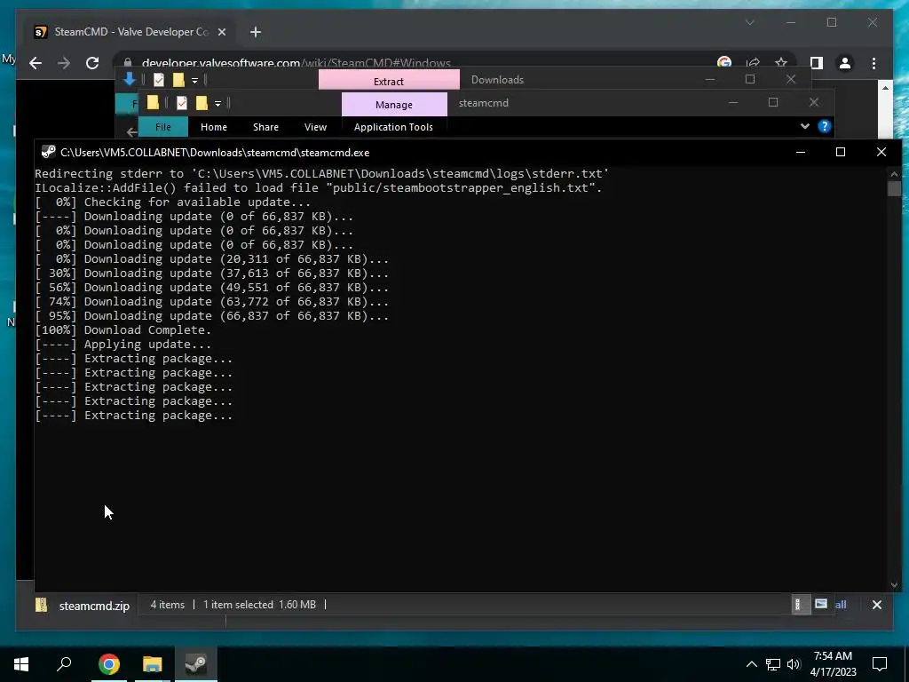The image size is (909, 682).
Task: Click '4 items' status bar text
Action: click(168, 604)
